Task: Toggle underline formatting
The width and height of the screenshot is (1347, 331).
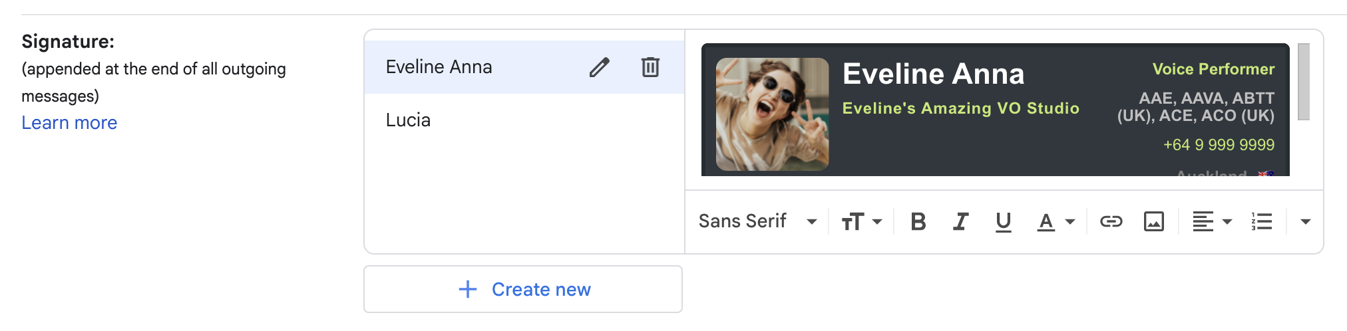Action: (x=1003, y=221)
